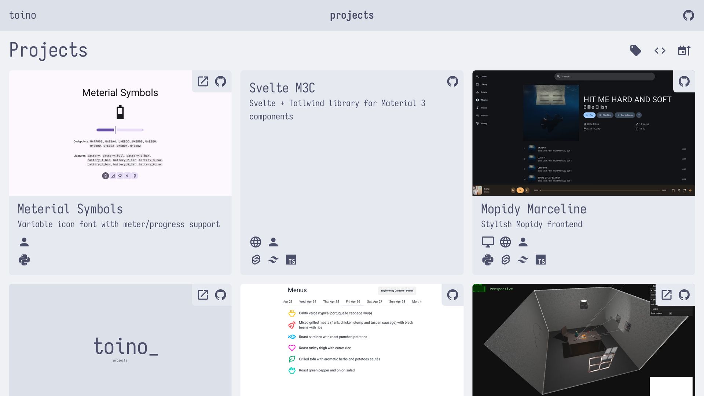The width and height of the screenshot is (704, 396).
Task: Click Tailwind icon on Mopidy Marceline card
Action: coord(523,260)
